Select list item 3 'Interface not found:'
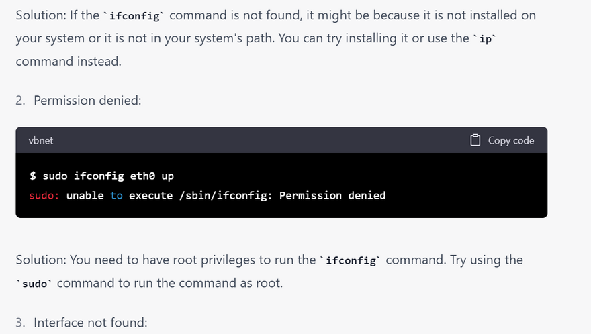591x334 pixels. [x=90, y=323]
